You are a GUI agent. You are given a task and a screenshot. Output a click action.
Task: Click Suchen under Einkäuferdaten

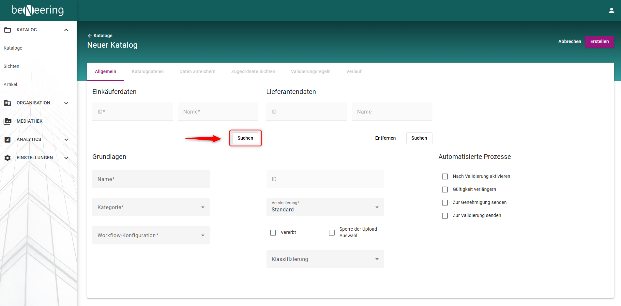245,138
